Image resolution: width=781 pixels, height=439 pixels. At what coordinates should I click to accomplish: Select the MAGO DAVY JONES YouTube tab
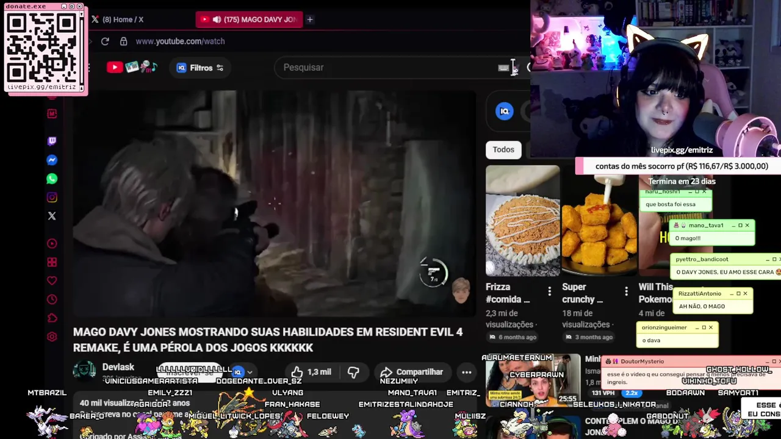click(249, 20)
